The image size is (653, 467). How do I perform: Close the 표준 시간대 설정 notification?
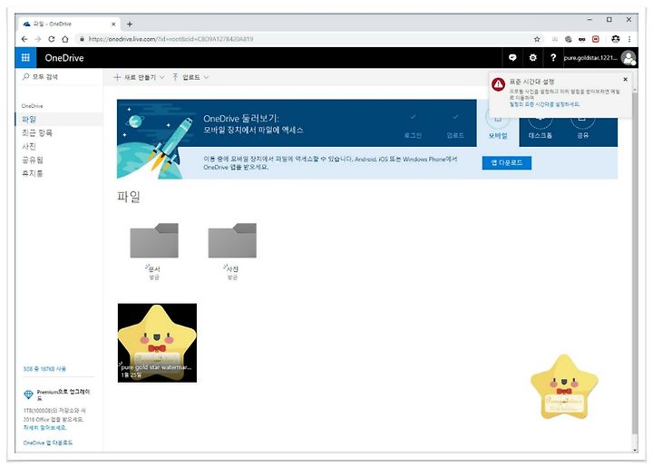click(625, 79)
